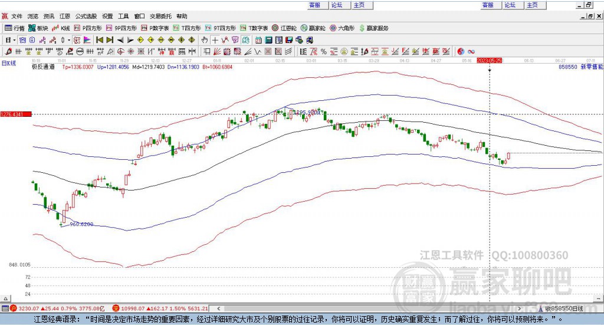Select the infinity loop icon
This screenshot has width=604, height=325.
click(471, 51)
